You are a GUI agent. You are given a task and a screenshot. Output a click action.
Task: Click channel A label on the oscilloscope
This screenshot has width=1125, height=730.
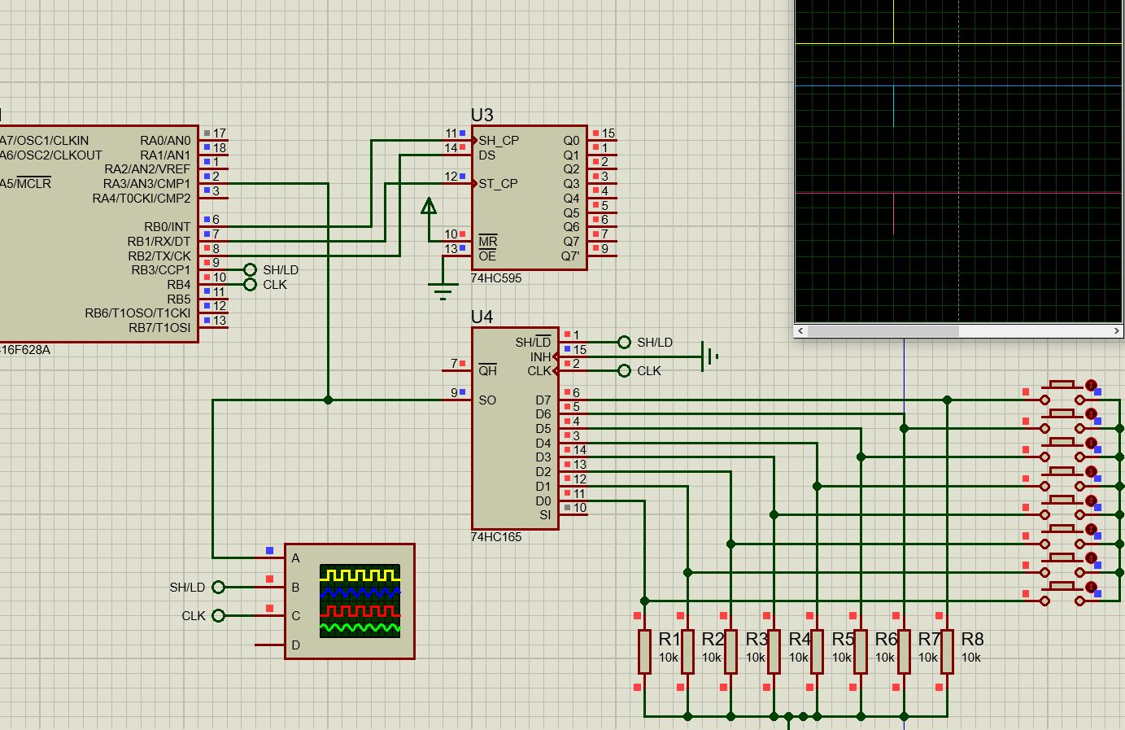point(296,558)
